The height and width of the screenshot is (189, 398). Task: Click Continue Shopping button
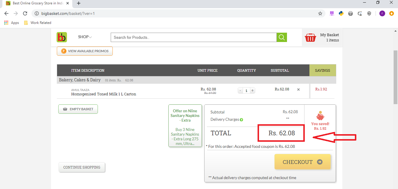82,167
